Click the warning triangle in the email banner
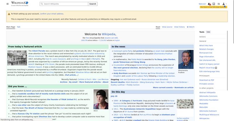This screenshot has height=121, width=234. tap(9, 14)
